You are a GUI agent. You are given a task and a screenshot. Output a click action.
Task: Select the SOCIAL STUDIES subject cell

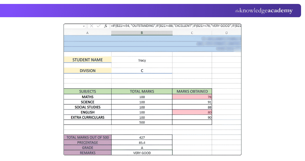tap(88, 107)
